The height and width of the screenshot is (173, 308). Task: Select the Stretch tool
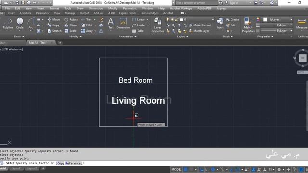pos(54,31)
